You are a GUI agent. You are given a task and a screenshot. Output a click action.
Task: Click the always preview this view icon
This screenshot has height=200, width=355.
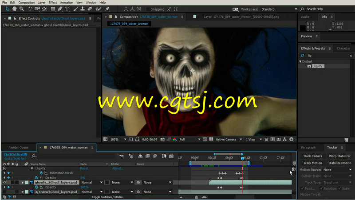[x=106, y=139]
